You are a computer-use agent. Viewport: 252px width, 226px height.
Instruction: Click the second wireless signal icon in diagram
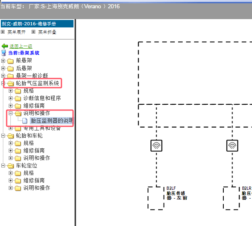point(232,145)
